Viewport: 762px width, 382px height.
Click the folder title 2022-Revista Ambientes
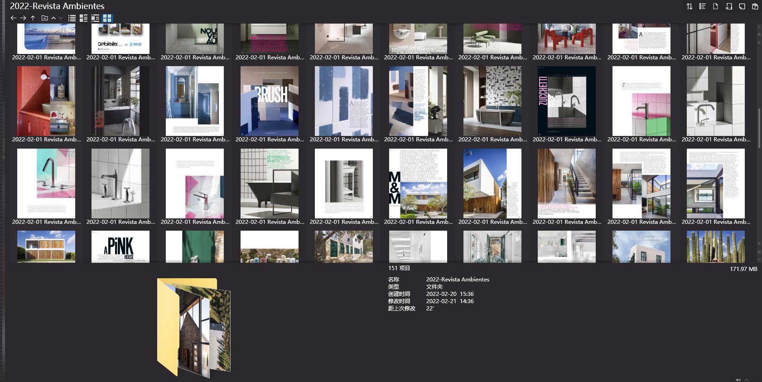tap(57, 6)
